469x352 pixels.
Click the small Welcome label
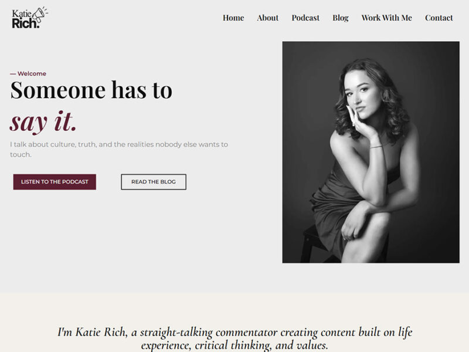point(28,74)
